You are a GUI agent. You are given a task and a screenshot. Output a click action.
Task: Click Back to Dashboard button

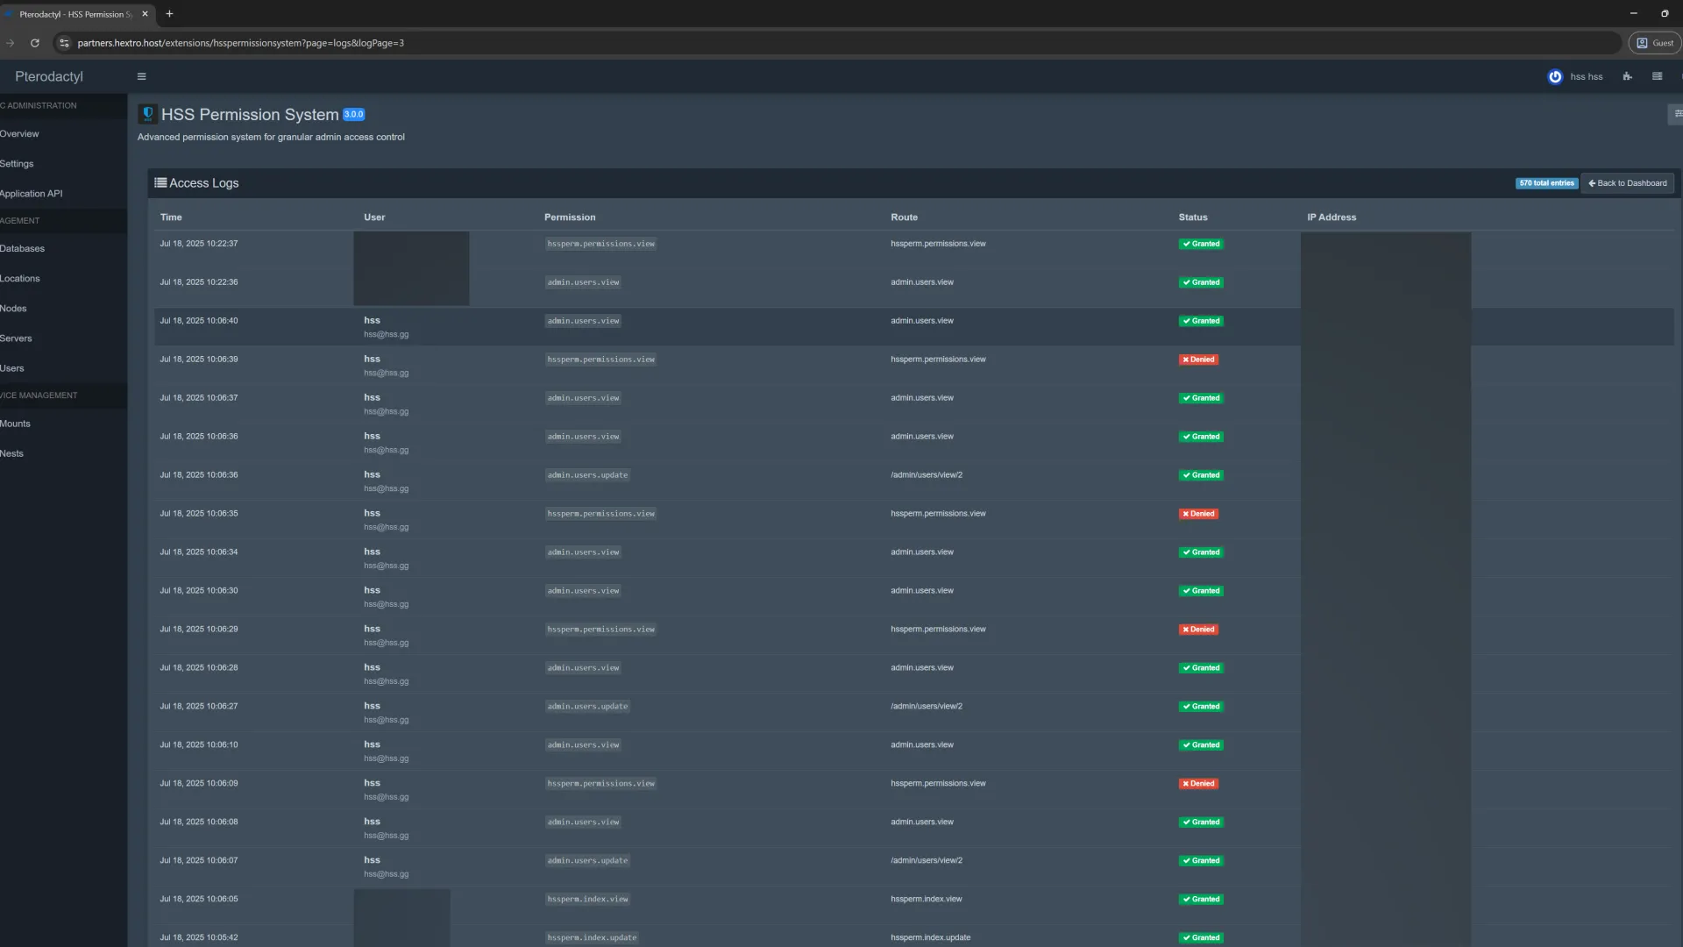(x=1627, y=183)
